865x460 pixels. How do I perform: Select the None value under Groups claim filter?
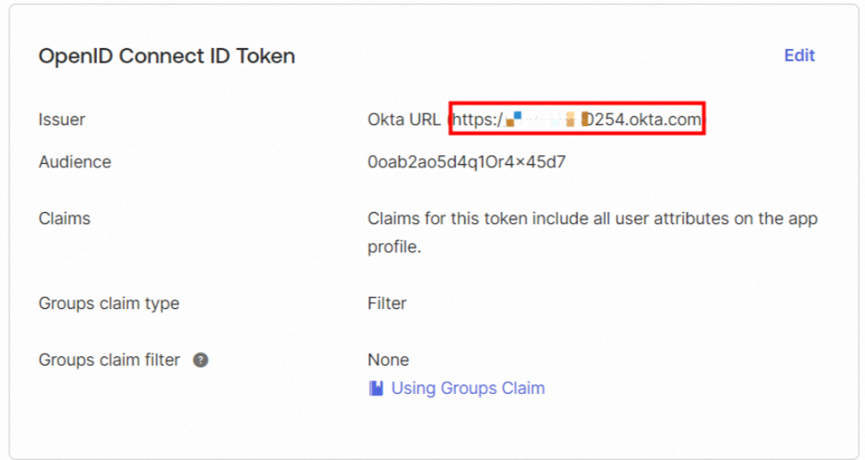tap(388, 360)
